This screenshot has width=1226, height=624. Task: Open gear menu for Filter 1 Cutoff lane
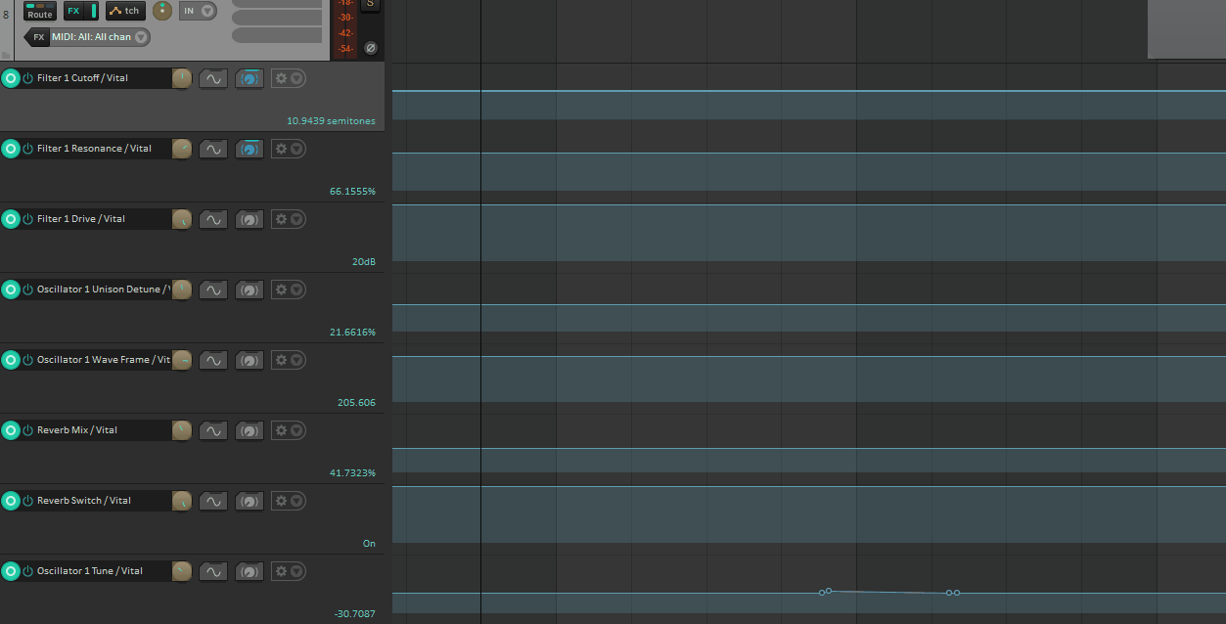(x=289, y=78)
